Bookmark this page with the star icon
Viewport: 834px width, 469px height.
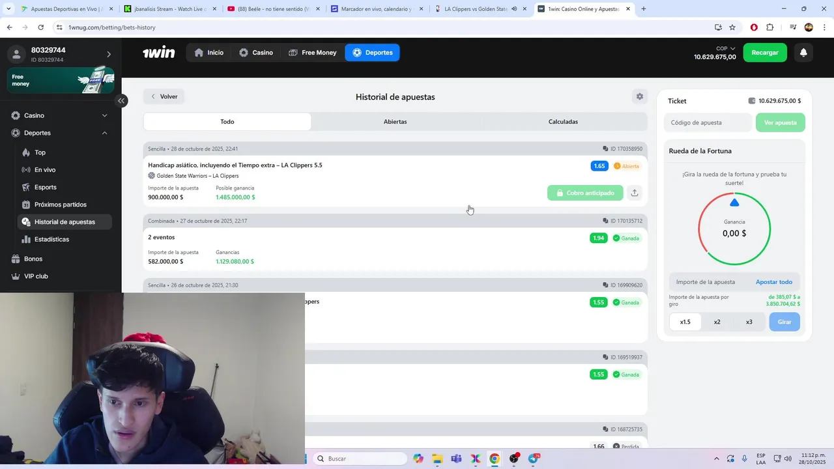pyautogui.click(x=732, y=27)
